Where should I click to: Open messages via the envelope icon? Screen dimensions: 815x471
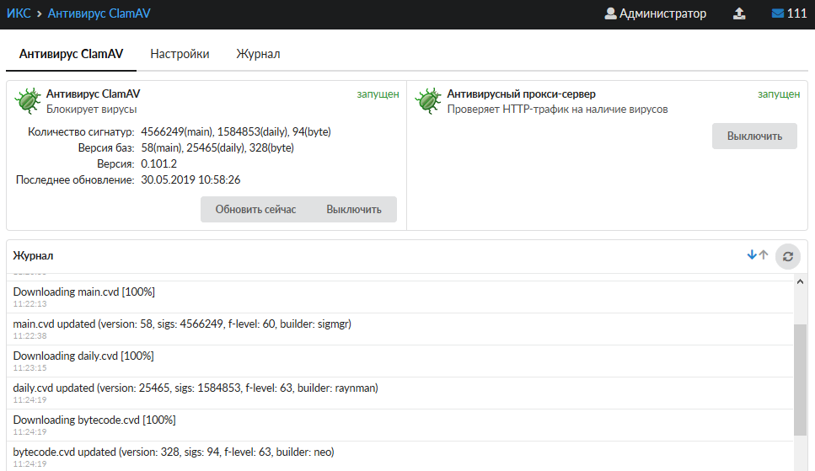tap(777, 13)
